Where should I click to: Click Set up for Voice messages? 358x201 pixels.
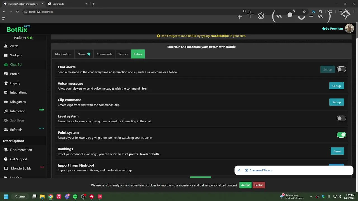pos(336,86)
